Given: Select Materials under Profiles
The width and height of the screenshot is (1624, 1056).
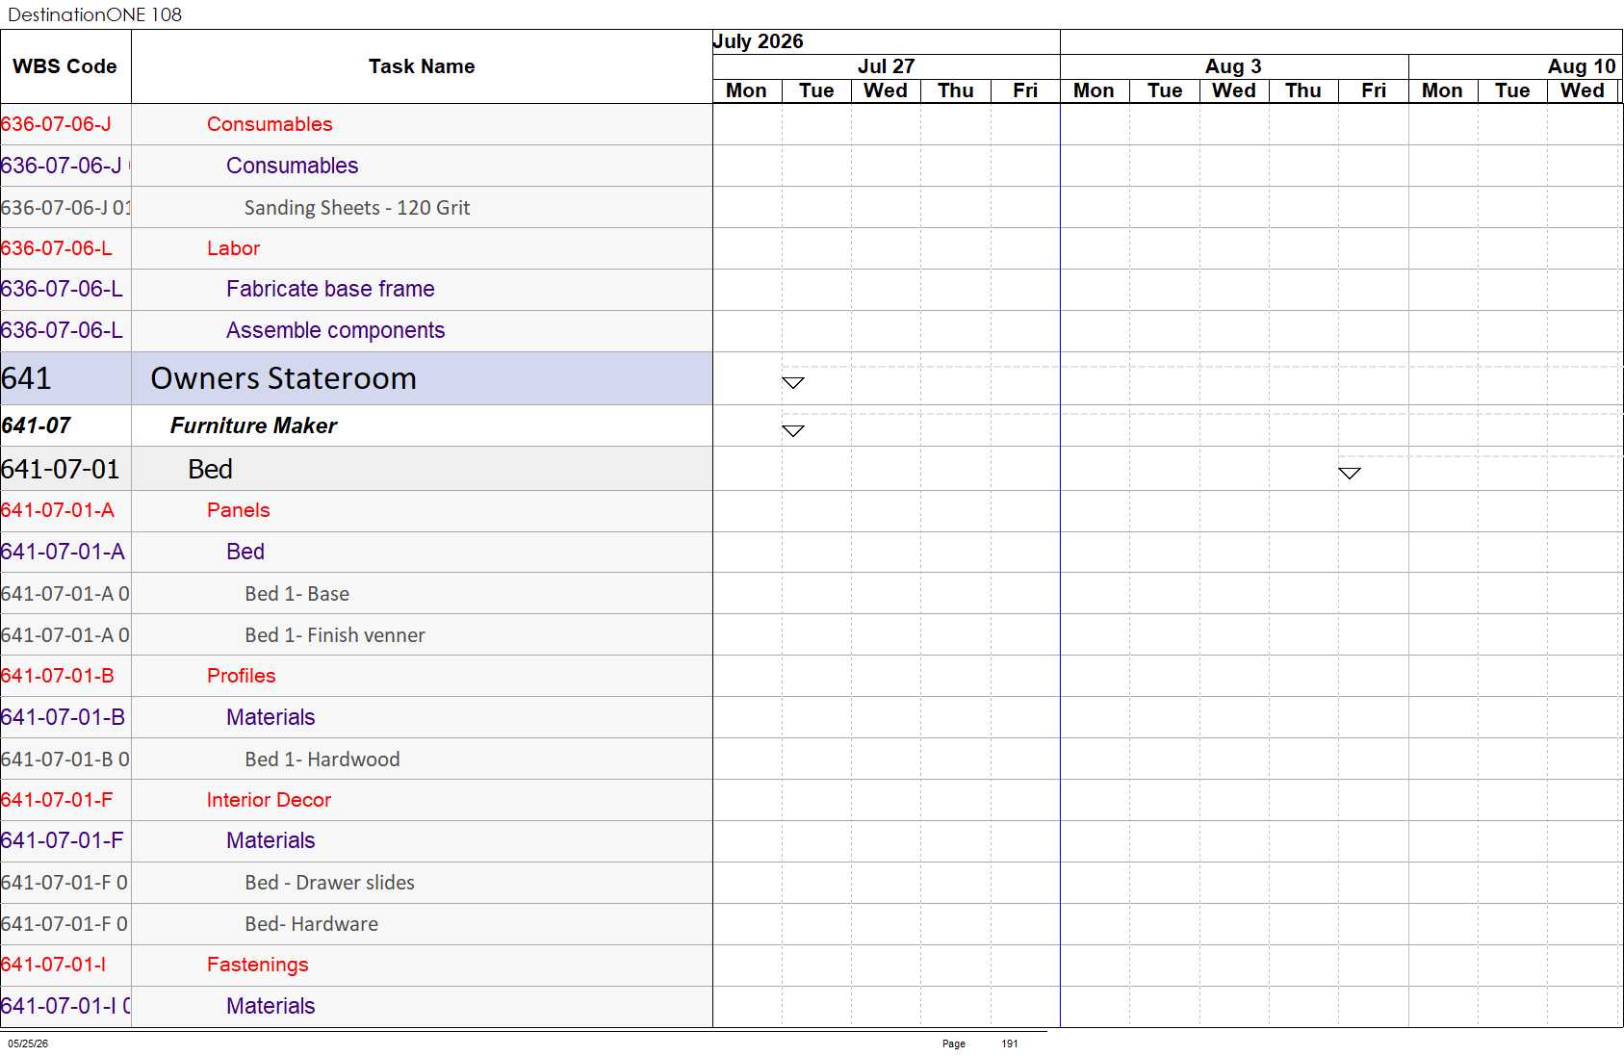Looking at the screenshot, I should tap(356, 717).
